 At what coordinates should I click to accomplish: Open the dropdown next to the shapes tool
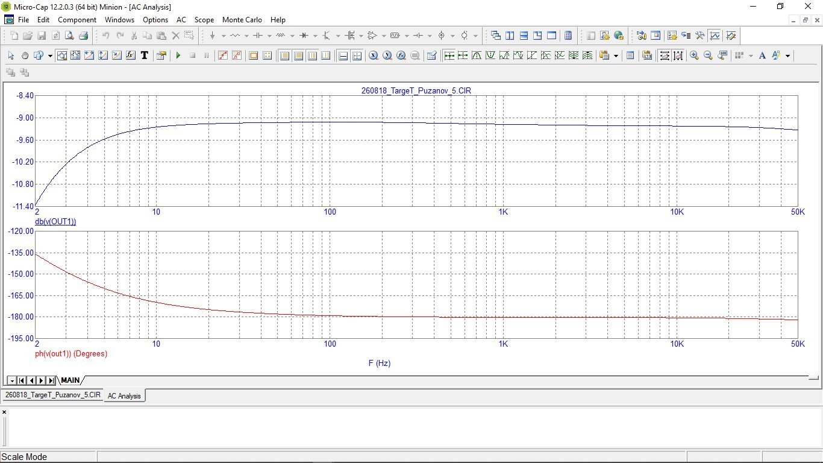tap(50, 55)
